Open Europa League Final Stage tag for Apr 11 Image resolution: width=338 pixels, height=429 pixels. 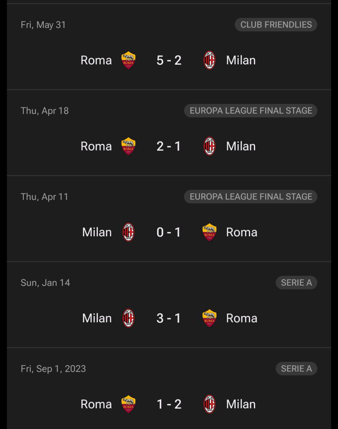(x=251, y=197)
